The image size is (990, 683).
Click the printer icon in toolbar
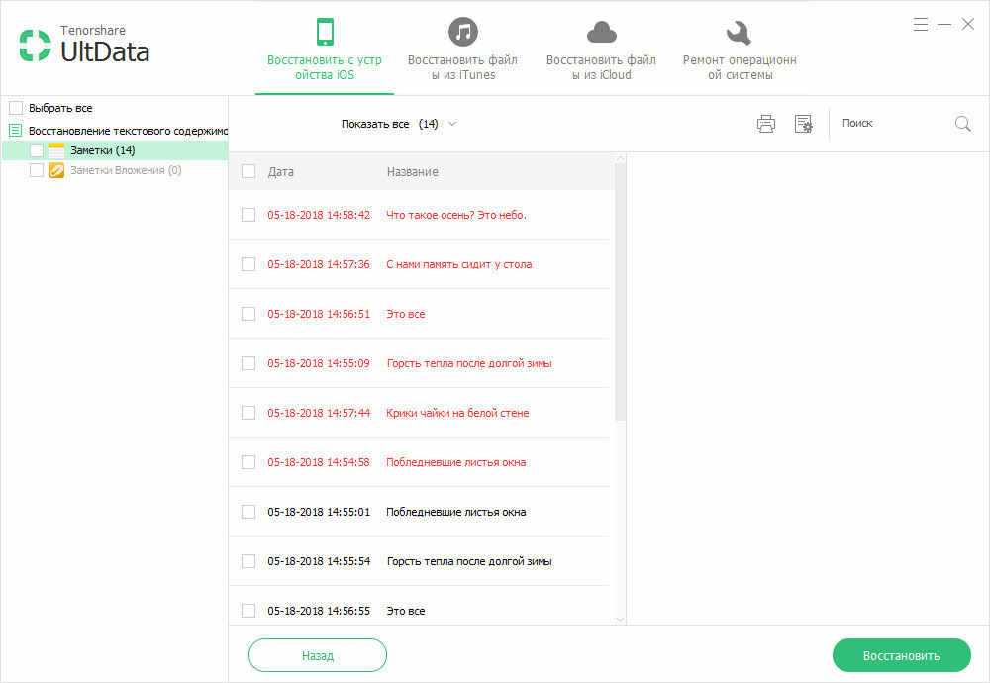pos(765,124)
